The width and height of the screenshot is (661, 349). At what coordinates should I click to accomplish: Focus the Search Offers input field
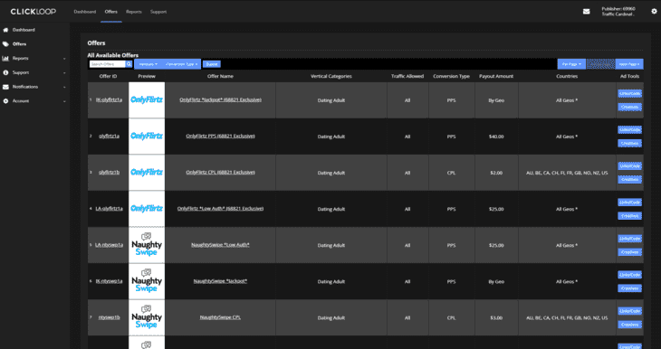(108, 64)
